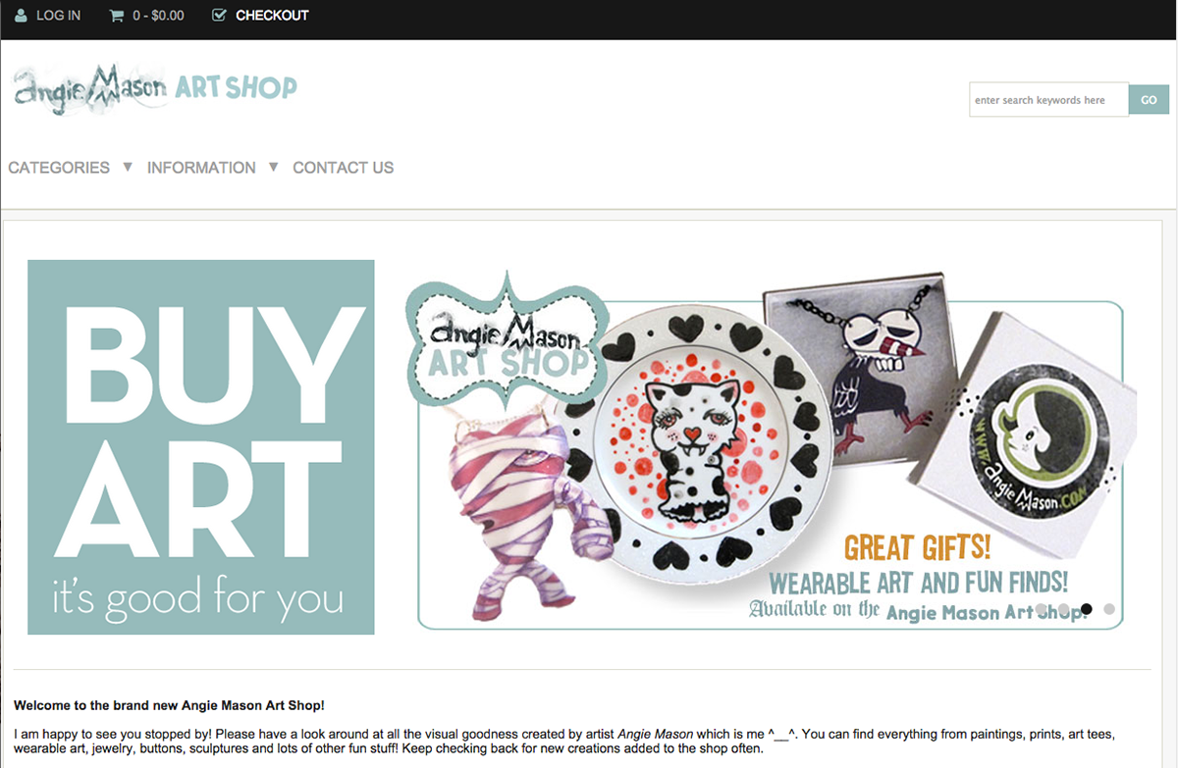This screenshot has height=768, width=1178.
Task: Click the shopping cart icon in top bar
Action: [117, 16]
